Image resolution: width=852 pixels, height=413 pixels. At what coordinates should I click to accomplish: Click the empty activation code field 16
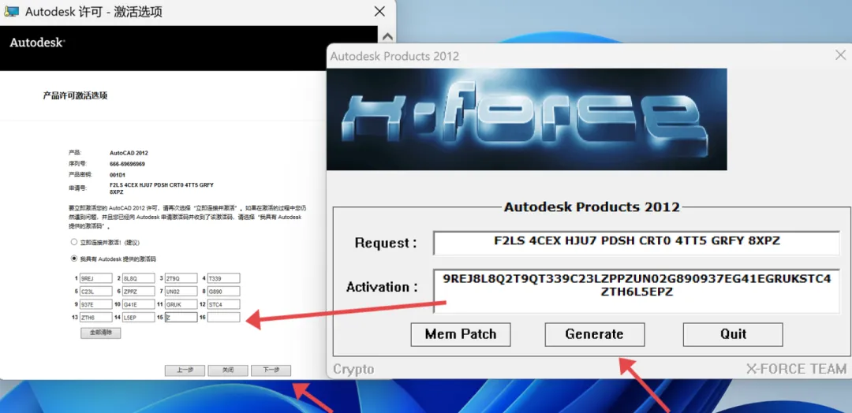(x=223, y=318)
